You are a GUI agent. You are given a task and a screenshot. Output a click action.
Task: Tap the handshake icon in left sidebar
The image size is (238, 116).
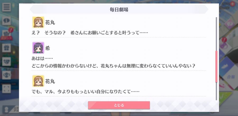point(6,61)
